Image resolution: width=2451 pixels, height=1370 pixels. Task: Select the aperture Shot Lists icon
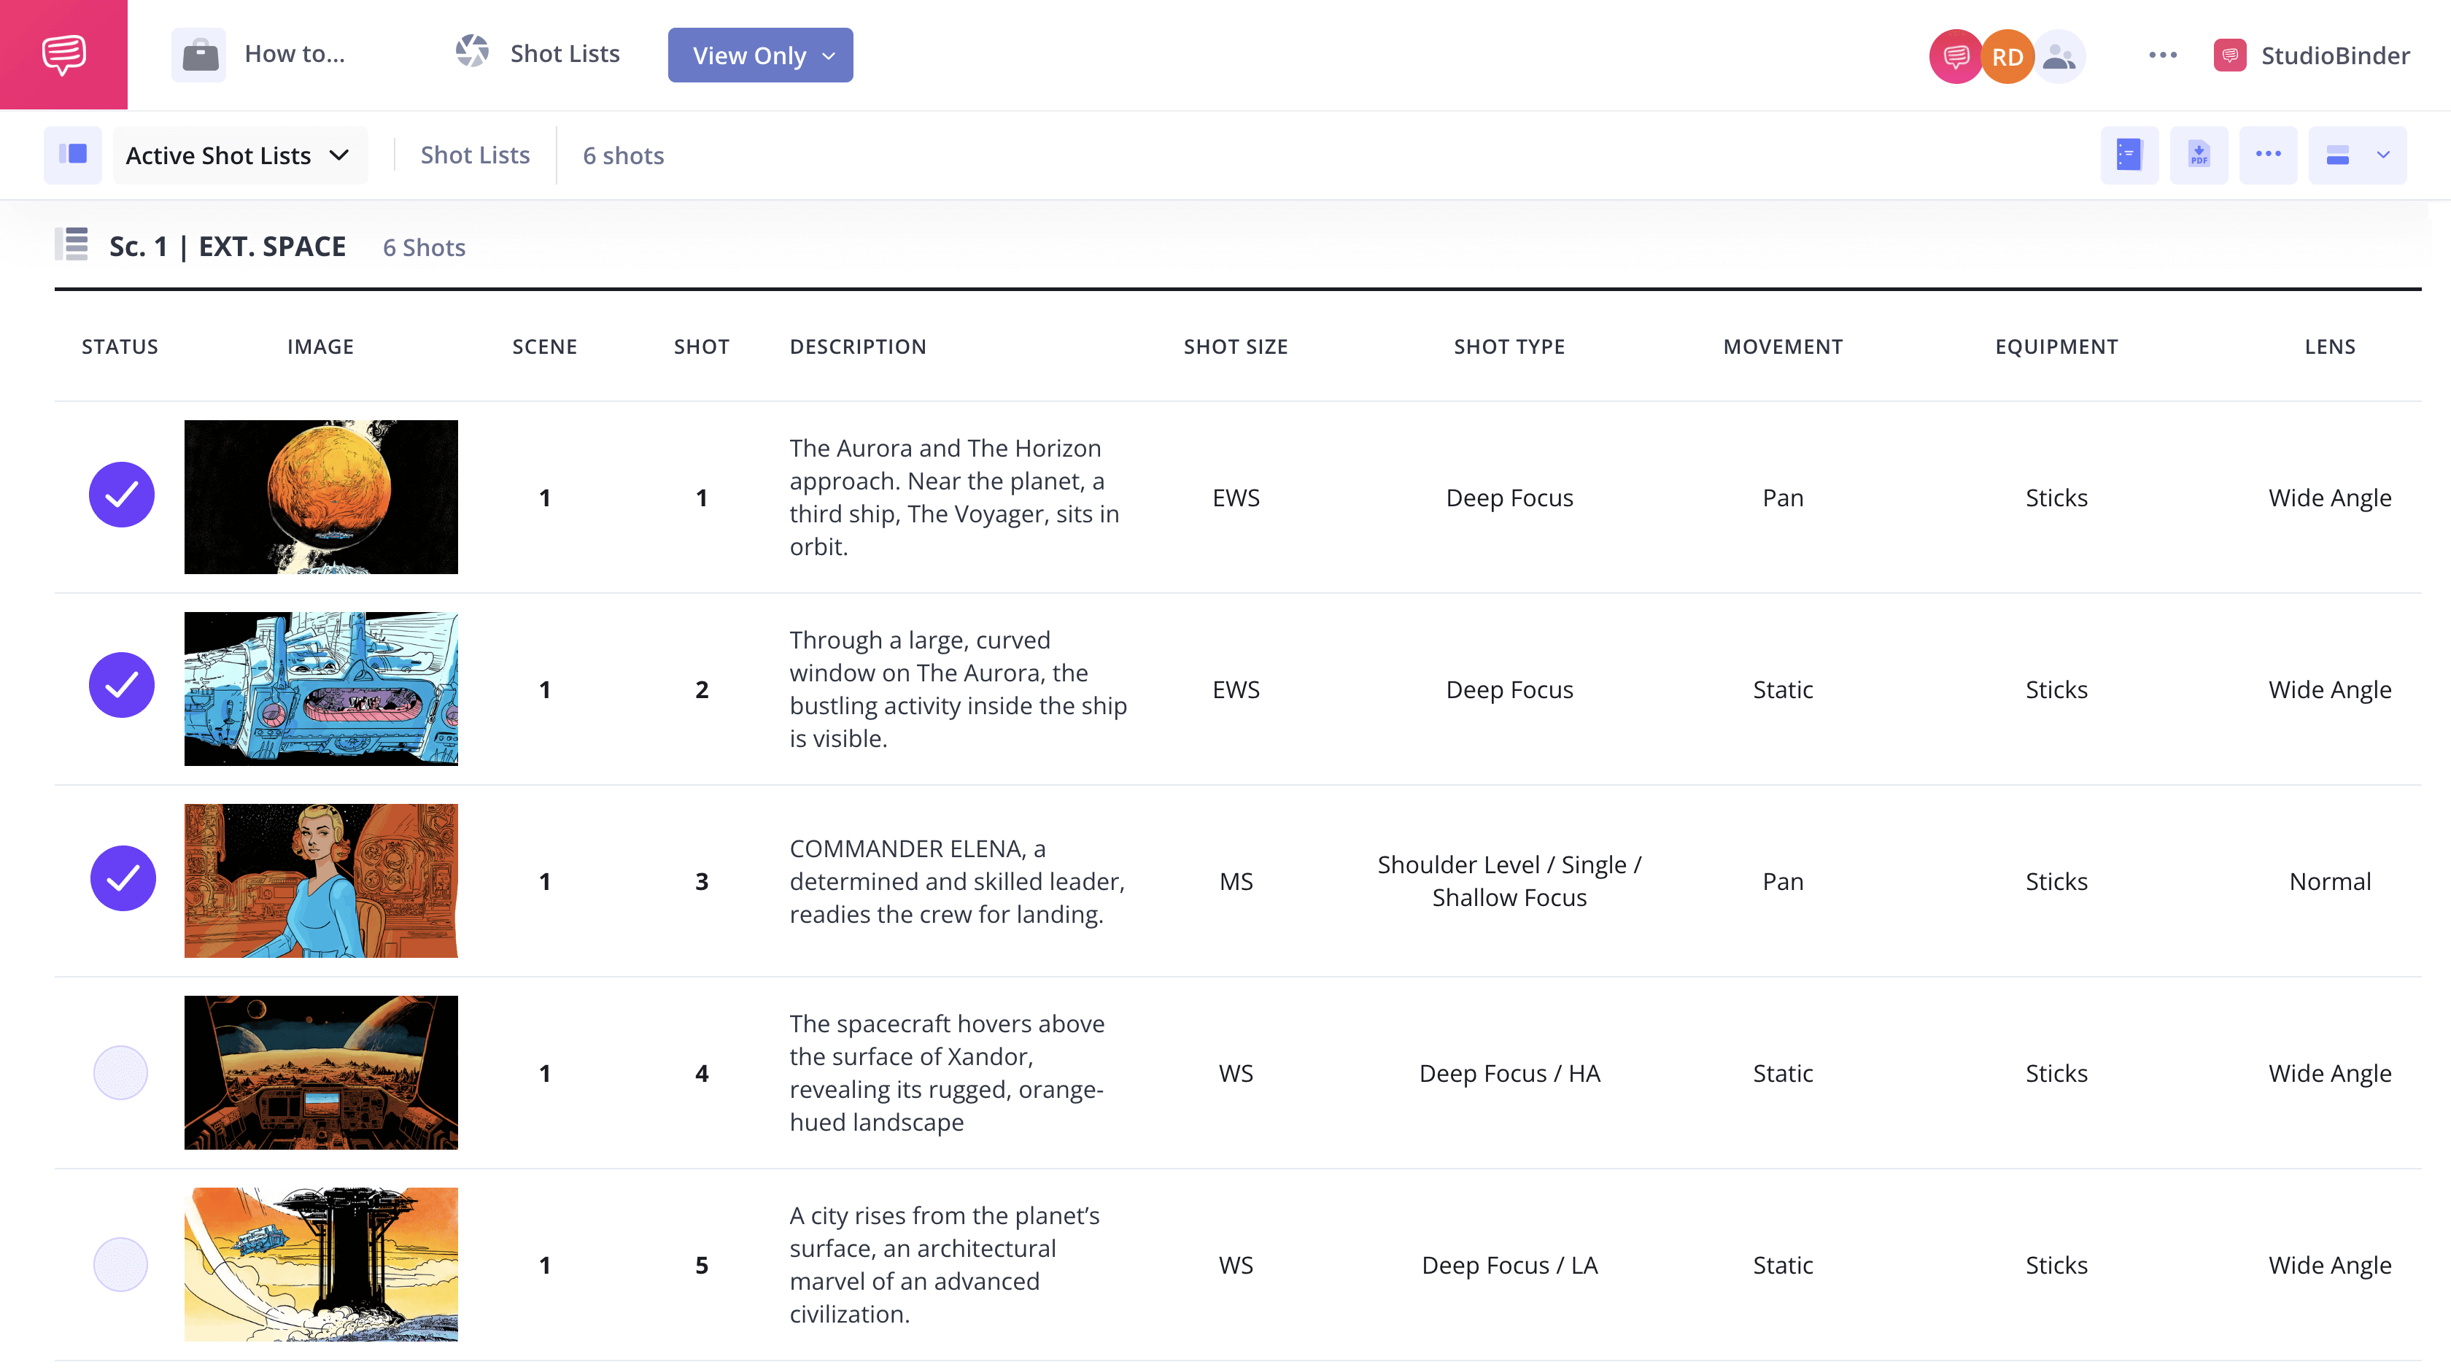pos(473,54)
